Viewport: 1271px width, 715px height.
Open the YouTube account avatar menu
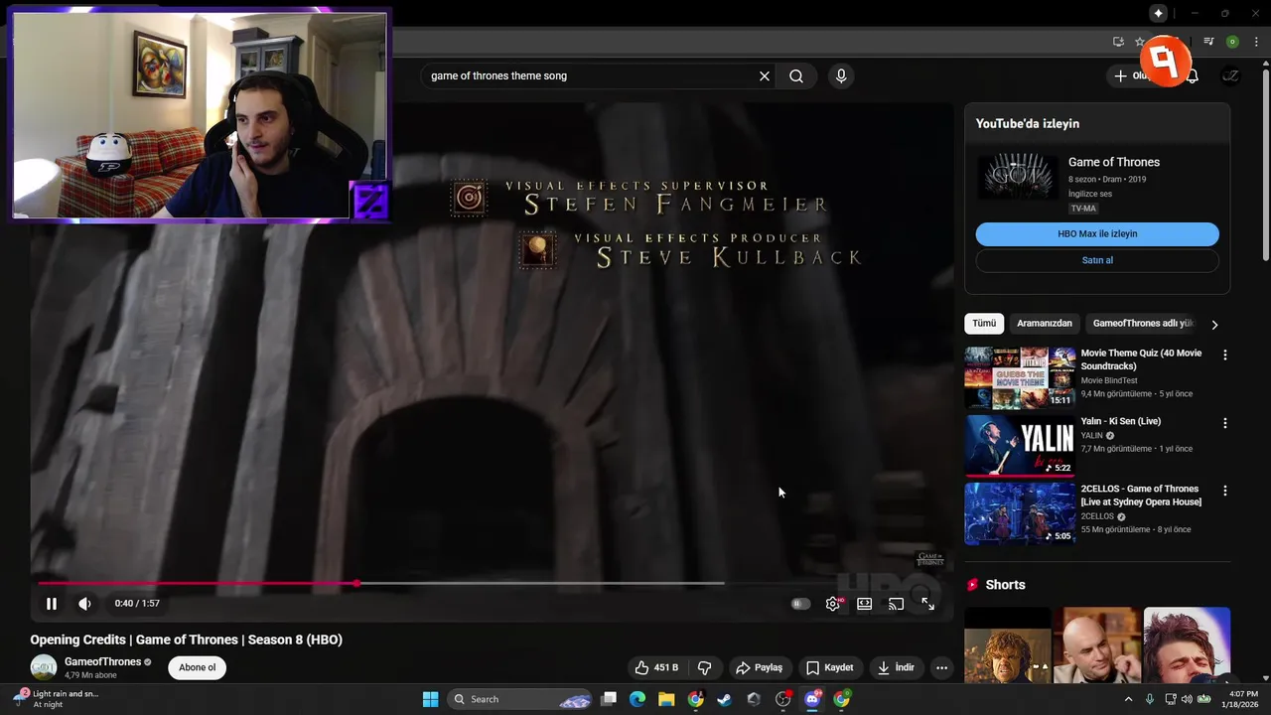(x=1230, y=76)
